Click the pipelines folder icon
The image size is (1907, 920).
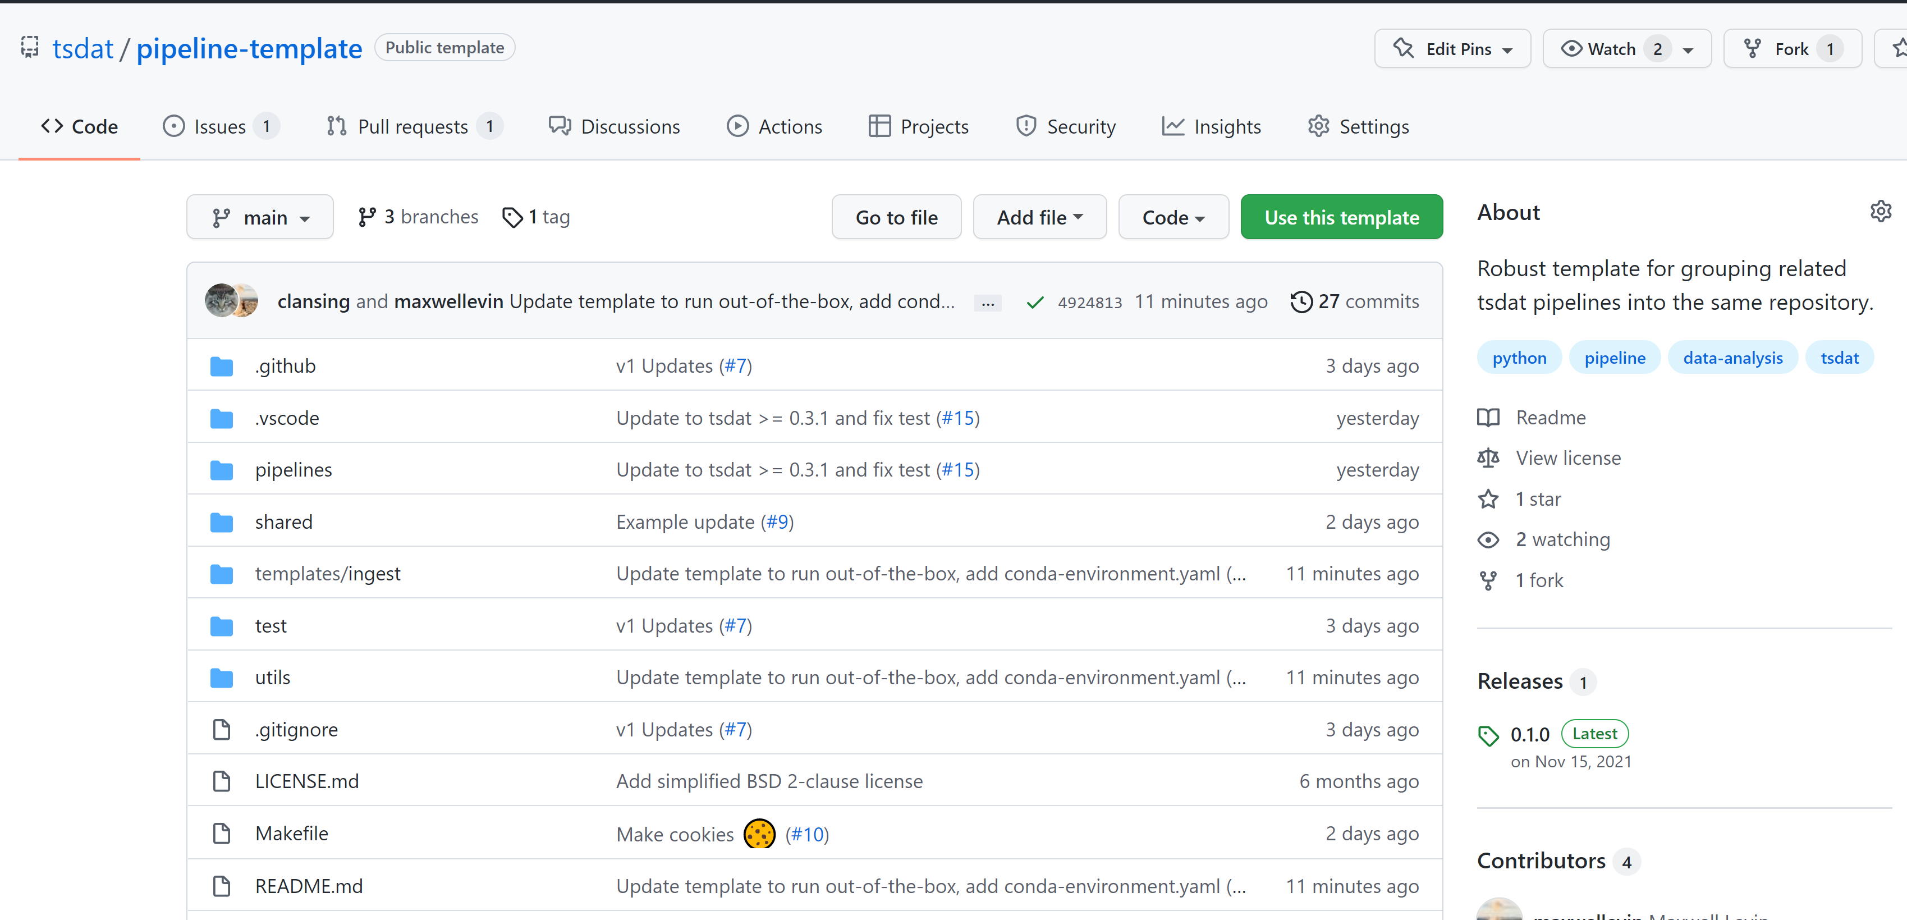[221, 470]
